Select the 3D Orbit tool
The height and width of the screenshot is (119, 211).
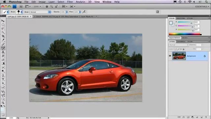3,95
